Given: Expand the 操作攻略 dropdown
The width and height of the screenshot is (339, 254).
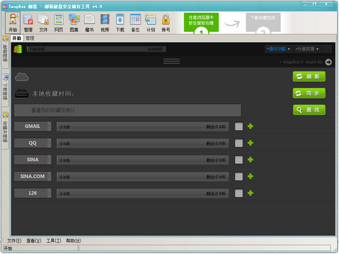Looking at the screenshot, I should point(279,49).
